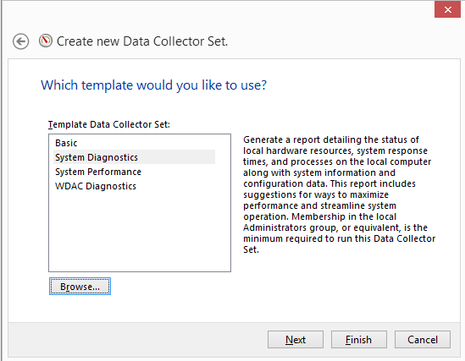Cancel the Data Collector Set wizard
Image resolution: width=465 pixels, height=361 pixels.
coord(423,340)
